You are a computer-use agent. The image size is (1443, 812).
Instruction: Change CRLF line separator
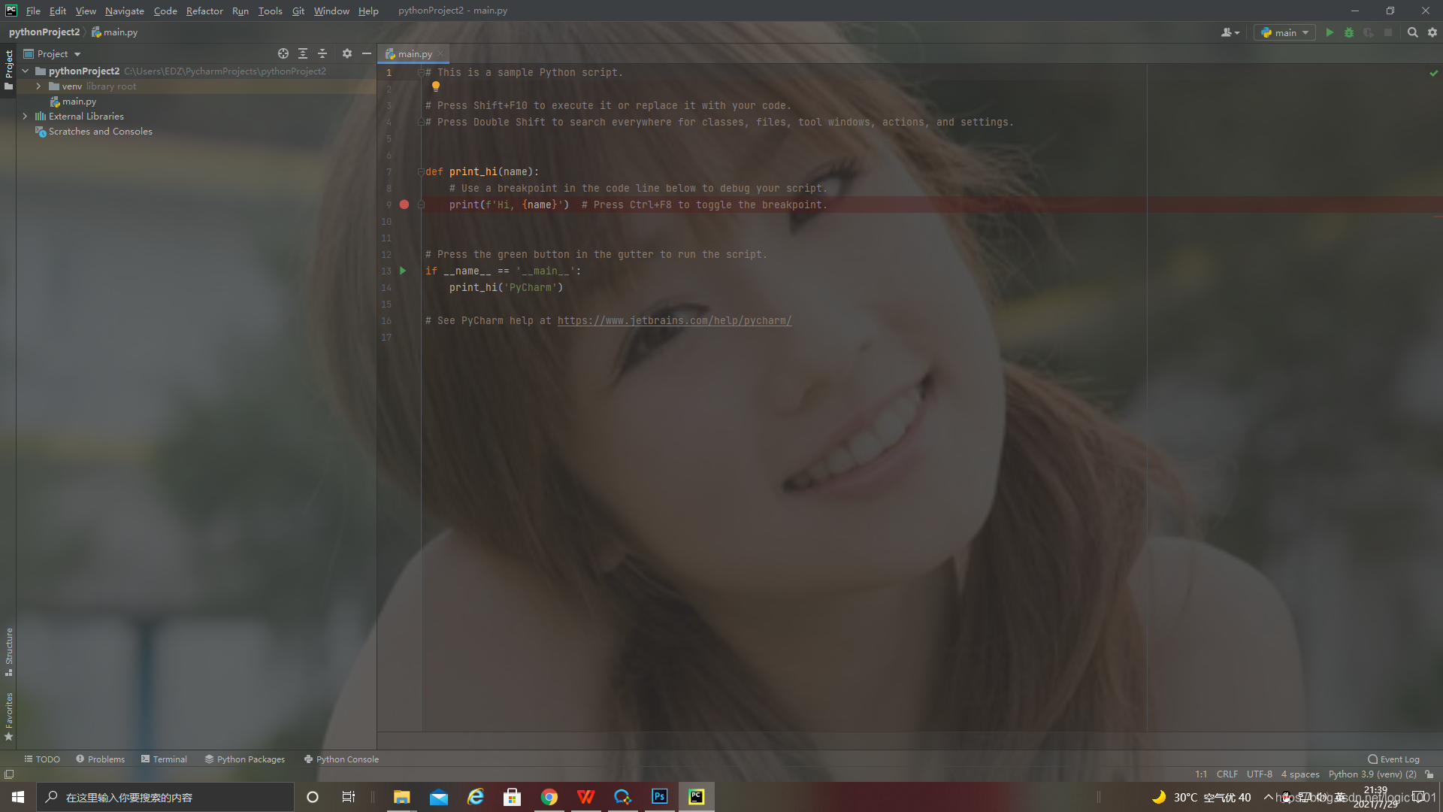pyautogui.click(x=1227, y=774)
